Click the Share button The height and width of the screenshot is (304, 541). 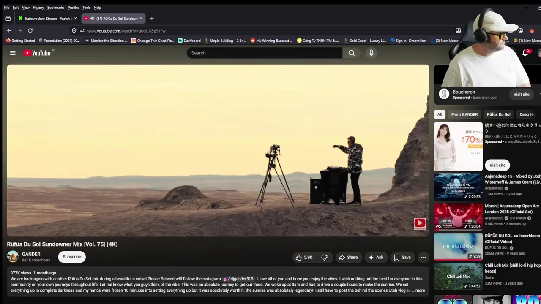[348, 257]
